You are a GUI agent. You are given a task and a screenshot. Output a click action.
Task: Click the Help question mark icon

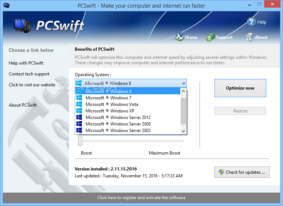251,22
